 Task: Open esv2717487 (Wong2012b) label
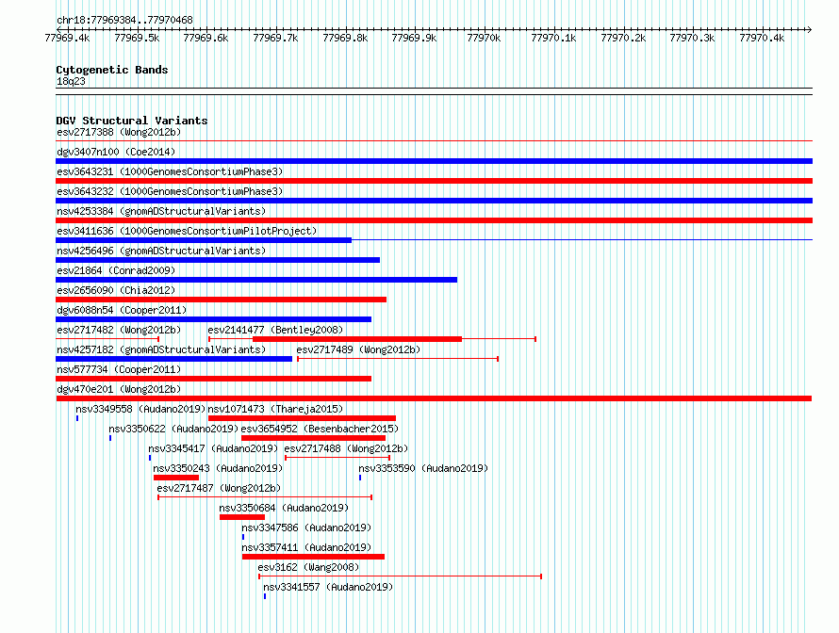pyautogui.click(x=219, y=488)
